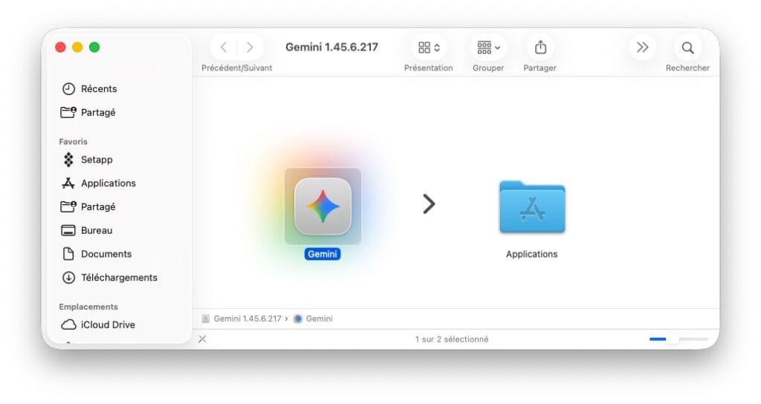Screen dimensions: 761x404
Task: Click the Applications label under the folder
Action: pyautogui.click(x=531, y=254)
